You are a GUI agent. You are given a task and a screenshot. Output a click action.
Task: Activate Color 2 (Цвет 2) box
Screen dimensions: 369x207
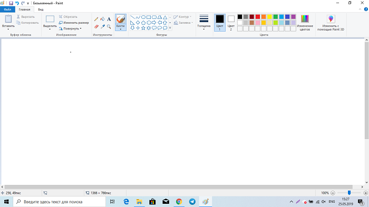[231, 23]
